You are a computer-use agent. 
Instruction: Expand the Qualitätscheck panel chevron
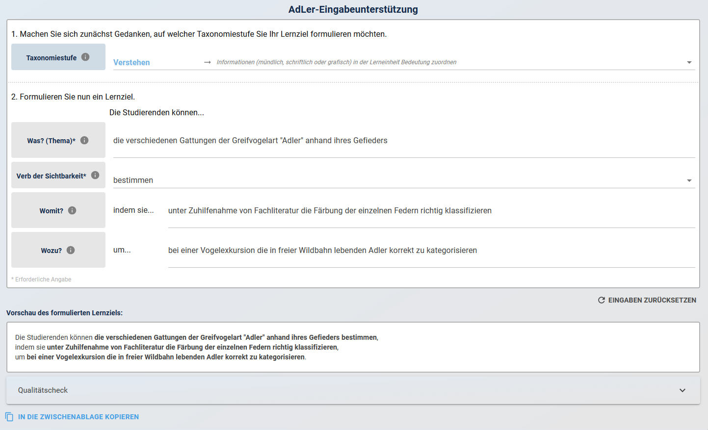(682, 390)
